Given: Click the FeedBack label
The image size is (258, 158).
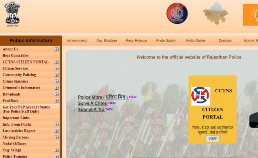Looking at the screenshot, I should pyautogui.click(x=11, y=101).
